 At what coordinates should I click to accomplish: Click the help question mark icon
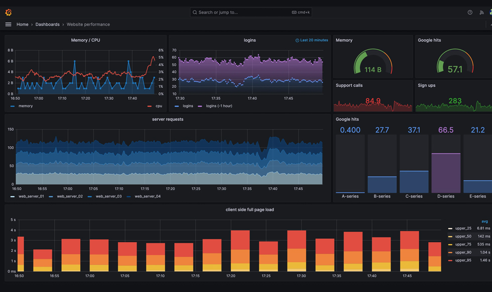[x=470, y=13]
